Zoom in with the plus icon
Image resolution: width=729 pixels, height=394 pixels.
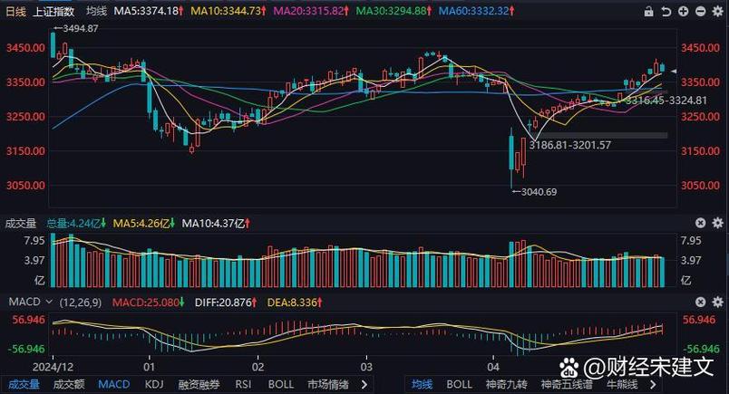(682, 11)
